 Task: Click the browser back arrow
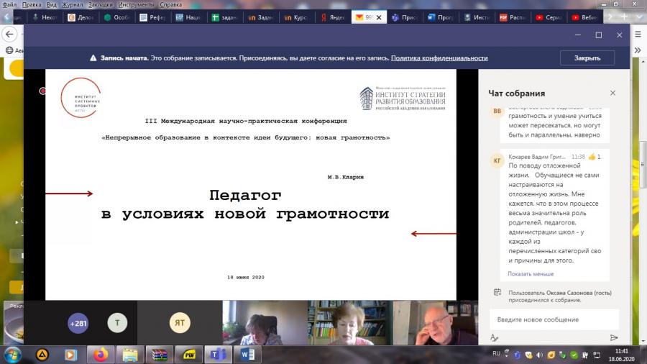pyautogui.click(x=10, y=35)
